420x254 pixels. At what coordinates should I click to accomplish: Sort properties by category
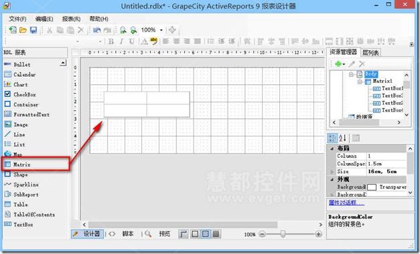point(332,138)
